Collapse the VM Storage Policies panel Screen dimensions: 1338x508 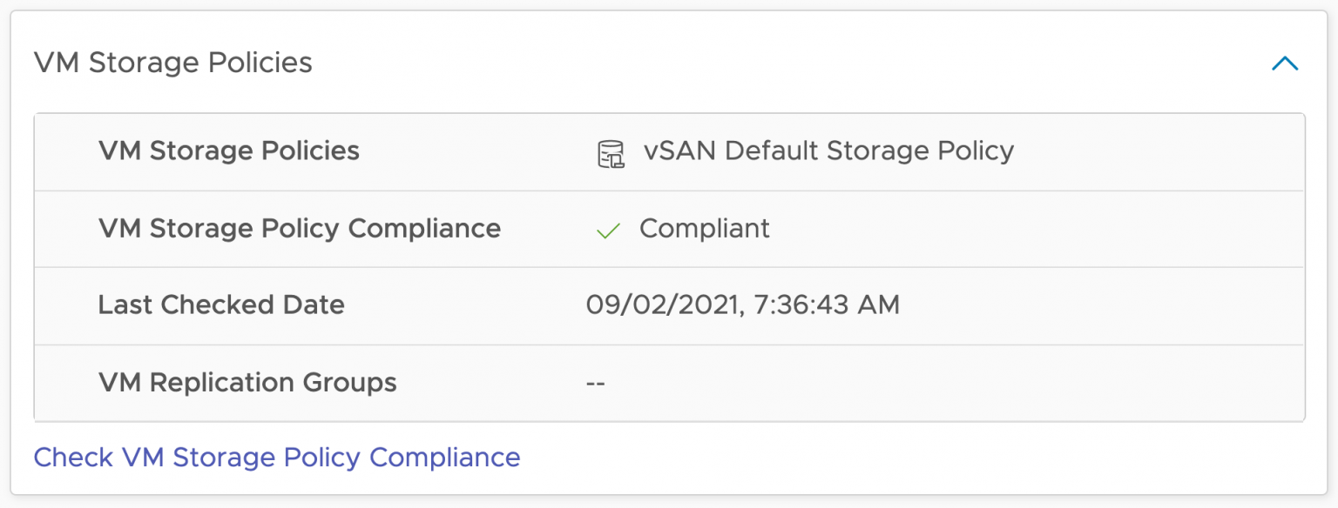tap(1285, 63)
